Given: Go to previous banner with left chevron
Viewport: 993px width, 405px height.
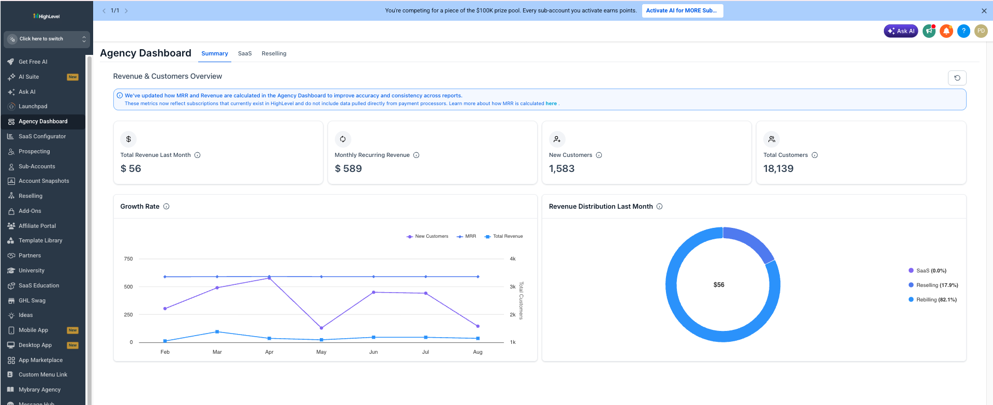Looking at the screenshot, I should click(x=104, y=10).
